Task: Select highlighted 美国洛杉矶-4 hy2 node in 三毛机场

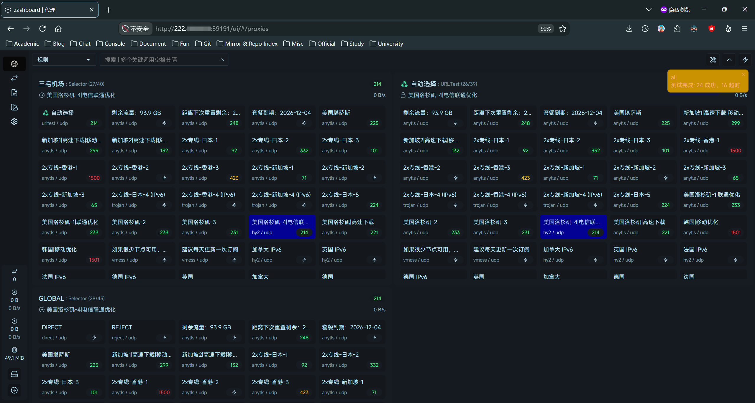Action: (x=282, y=227)
